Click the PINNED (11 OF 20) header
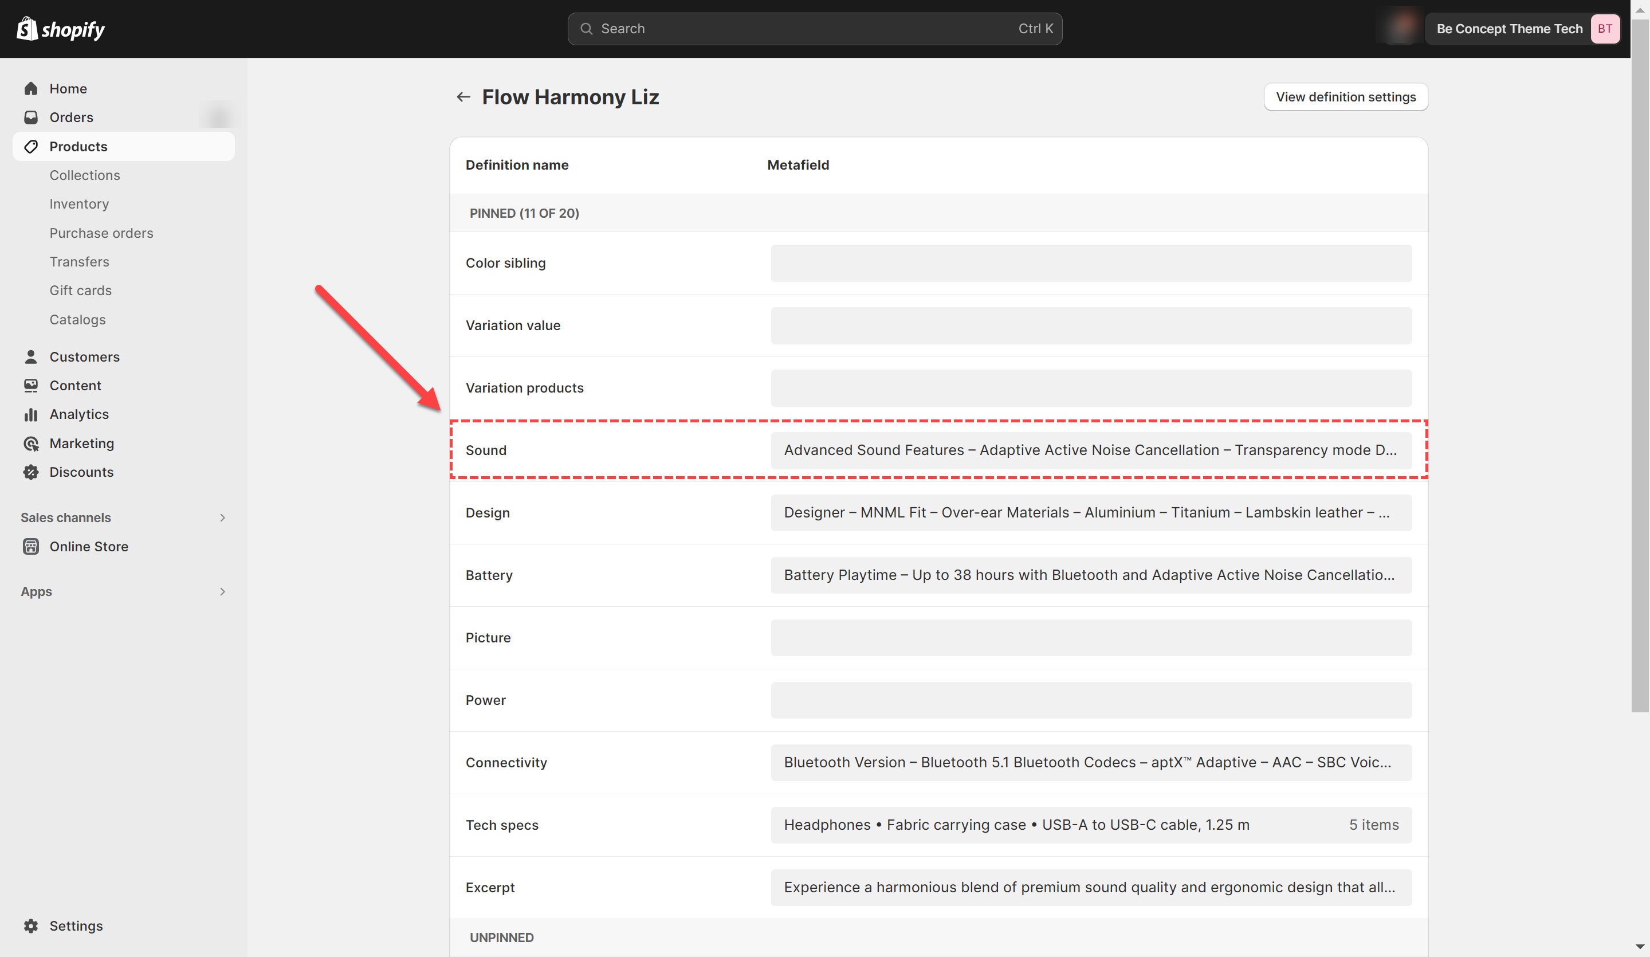The image size is (1650, 957). (x=524, y=213)
